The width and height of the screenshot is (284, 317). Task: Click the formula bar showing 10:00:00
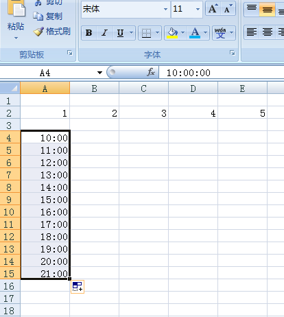coord(222,73)
